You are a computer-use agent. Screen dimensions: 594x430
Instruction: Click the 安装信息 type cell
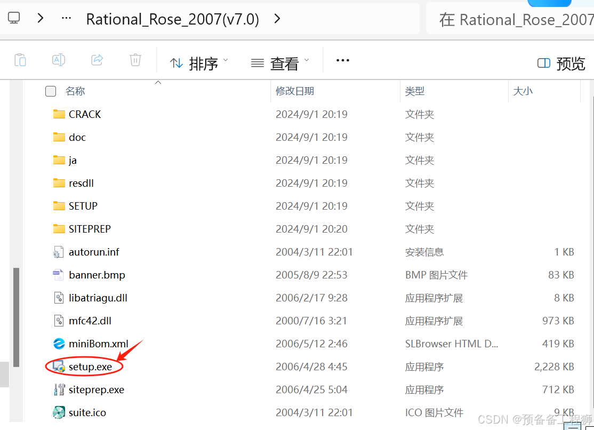[424, 252]
